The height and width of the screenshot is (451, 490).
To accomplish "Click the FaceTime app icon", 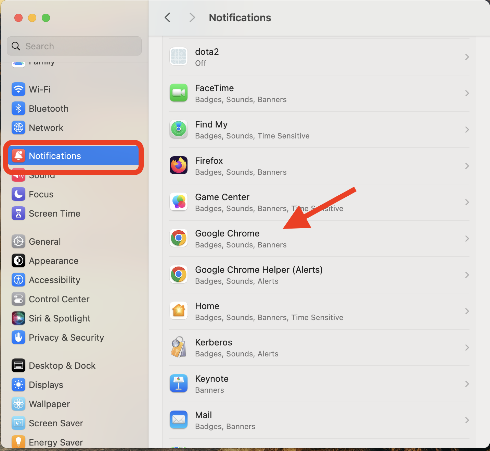I will pyautogui.click(x=179, y=93).
